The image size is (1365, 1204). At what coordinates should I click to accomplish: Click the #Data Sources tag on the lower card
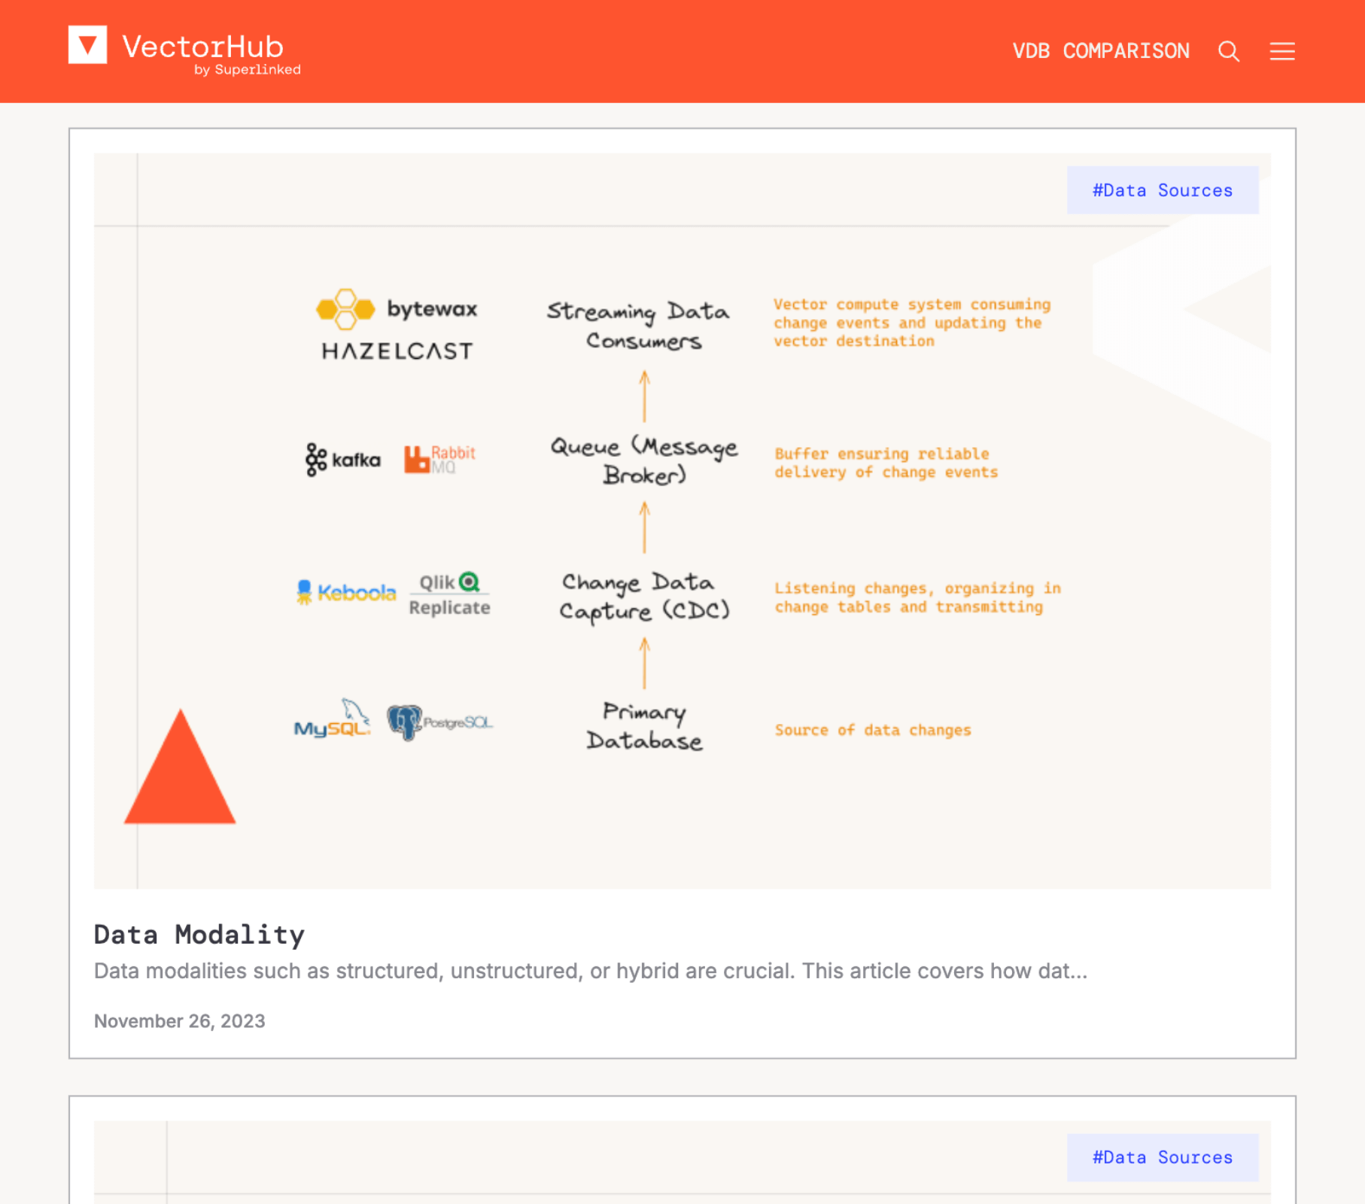(1163, 1157)
